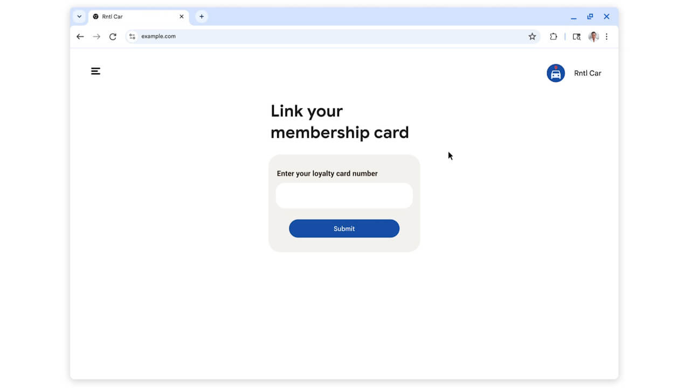
Task: Minimize the browser window
Action: (x=574, y=17)
